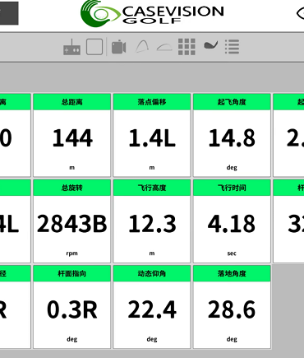Click the deg unit under 28.6
The image size is (304, 358).
point(232,339)
